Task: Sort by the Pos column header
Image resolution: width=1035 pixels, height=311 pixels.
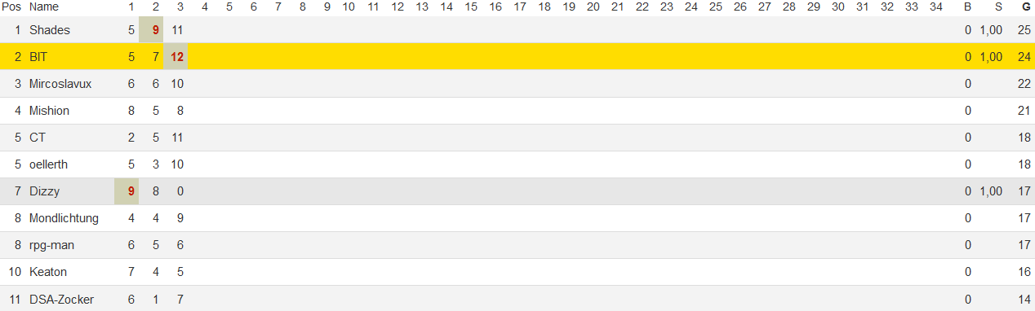Action: coord(11,7)
